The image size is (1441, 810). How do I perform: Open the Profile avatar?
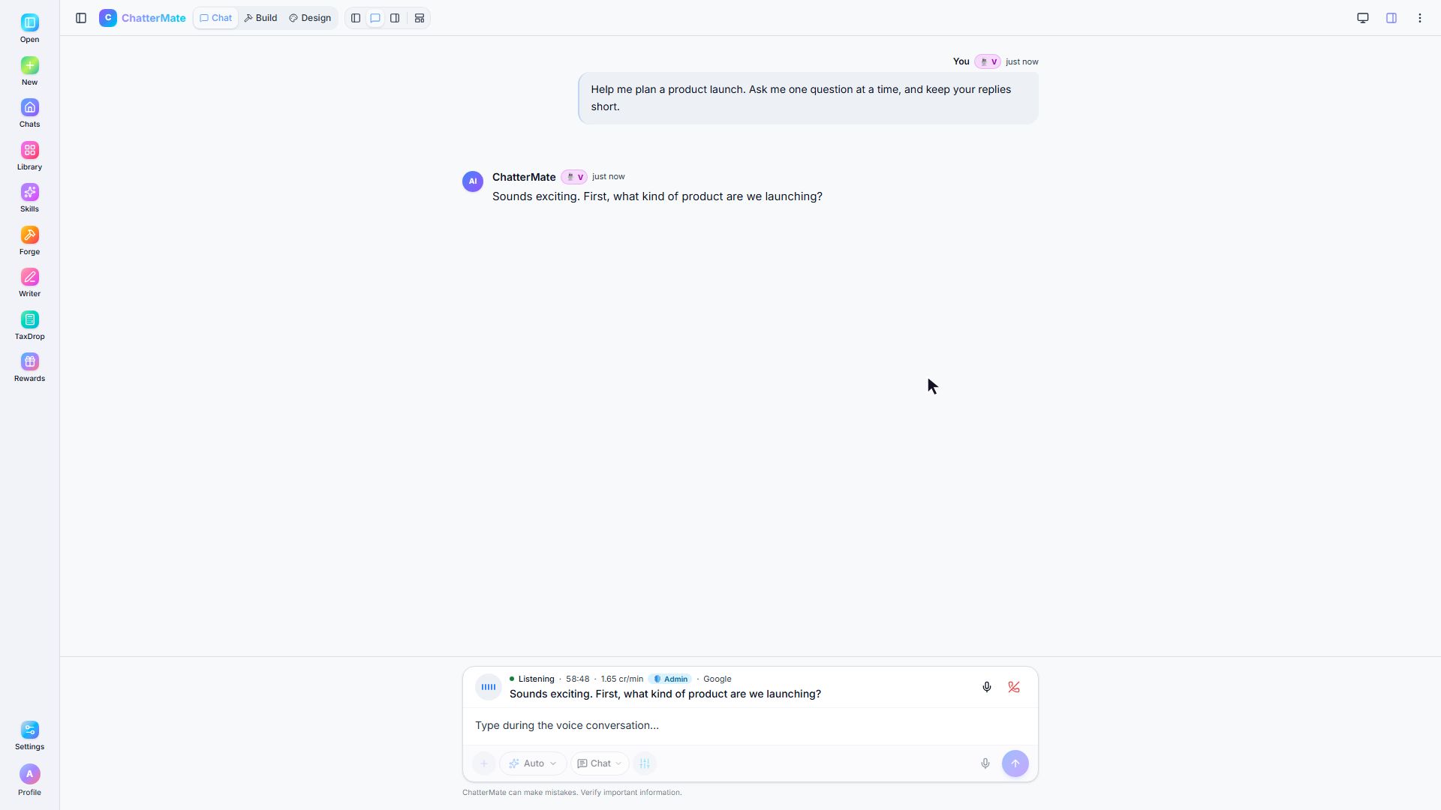coord(29,774)
